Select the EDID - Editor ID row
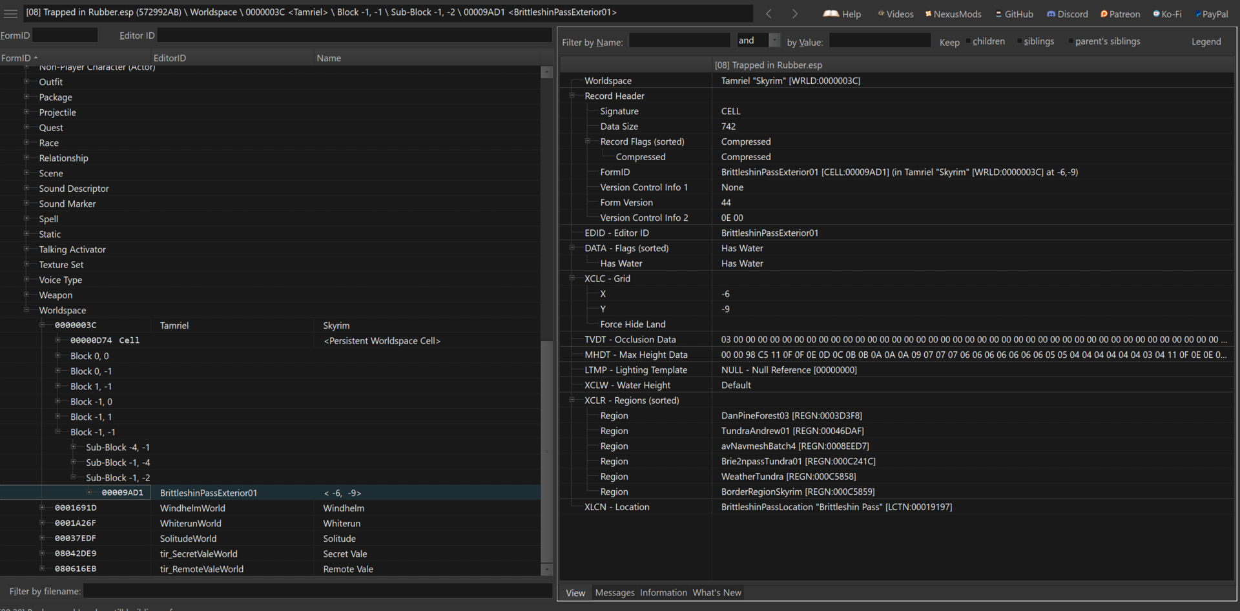 (x=897, y=233)
